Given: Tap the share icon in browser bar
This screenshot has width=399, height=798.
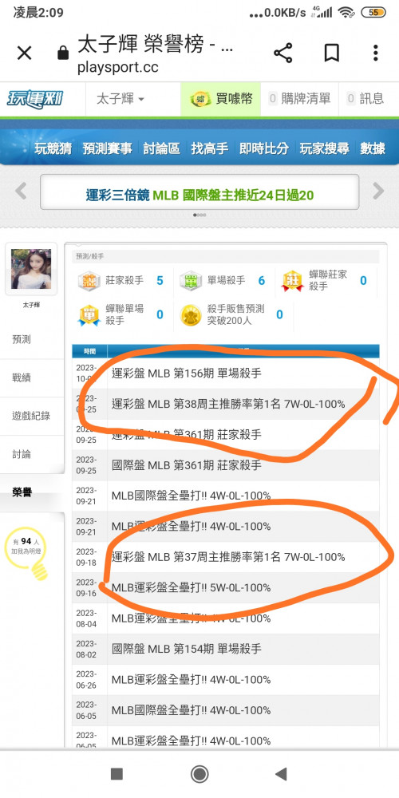Looking at the screenshot, I should [x=283, y=53].
